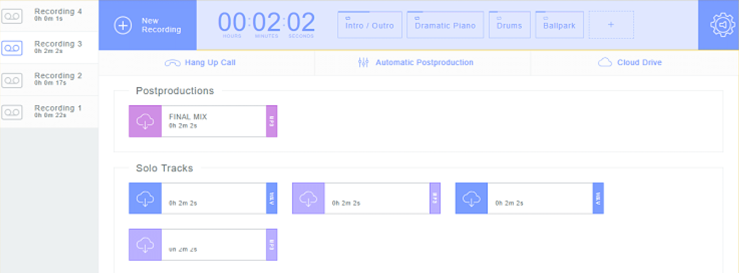Click the MP3 label on FINAL MIX

point(272,121)
